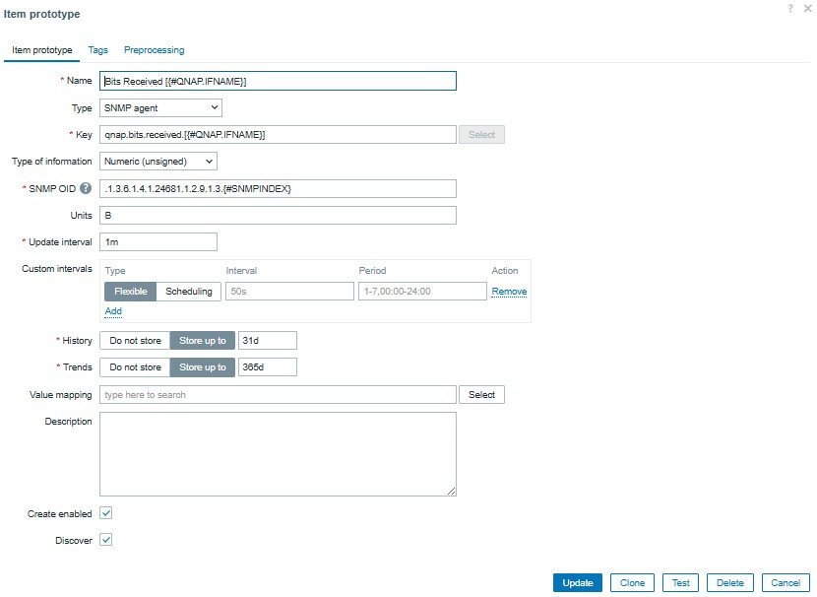This screenshot has width=817, height=597.
Task: Toggle the Discover checkbox
Action: coord(105,540)
